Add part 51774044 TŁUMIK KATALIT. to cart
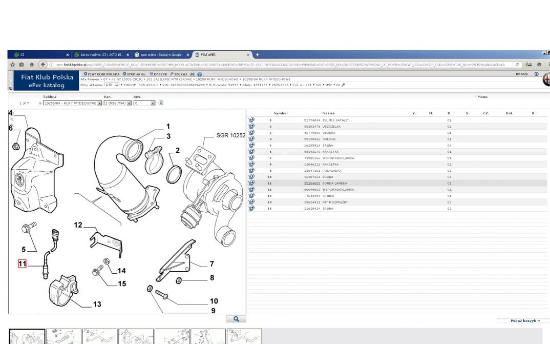Viewport: 550px width, 344px height. (x=251, y=120)
